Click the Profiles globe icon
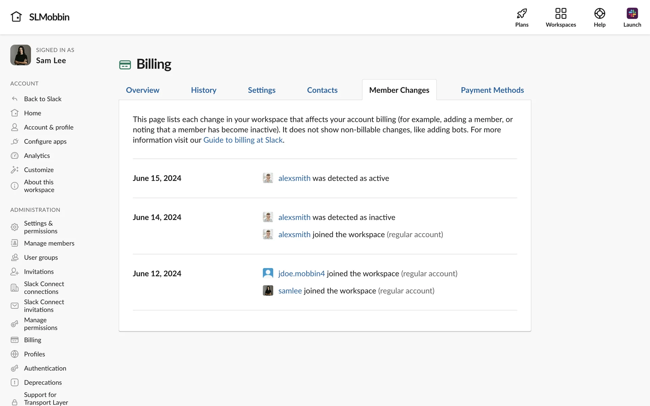The height and width of the screenshot is (406, 650). (x=15, y=354)
